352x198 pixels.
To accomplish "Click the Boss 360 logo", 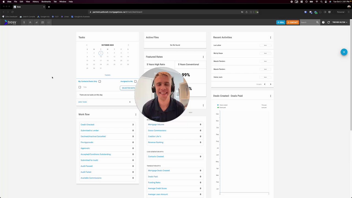I will 10,22.
